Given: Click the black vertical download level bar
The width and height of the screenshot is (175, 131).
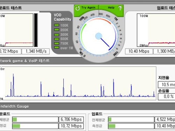Looking at the screenshot, I should point(36,30).
